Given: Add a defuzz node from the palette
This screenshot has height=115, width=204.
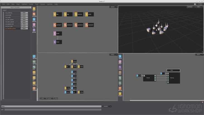Looking at the screenshot, I should click(120, 88).
